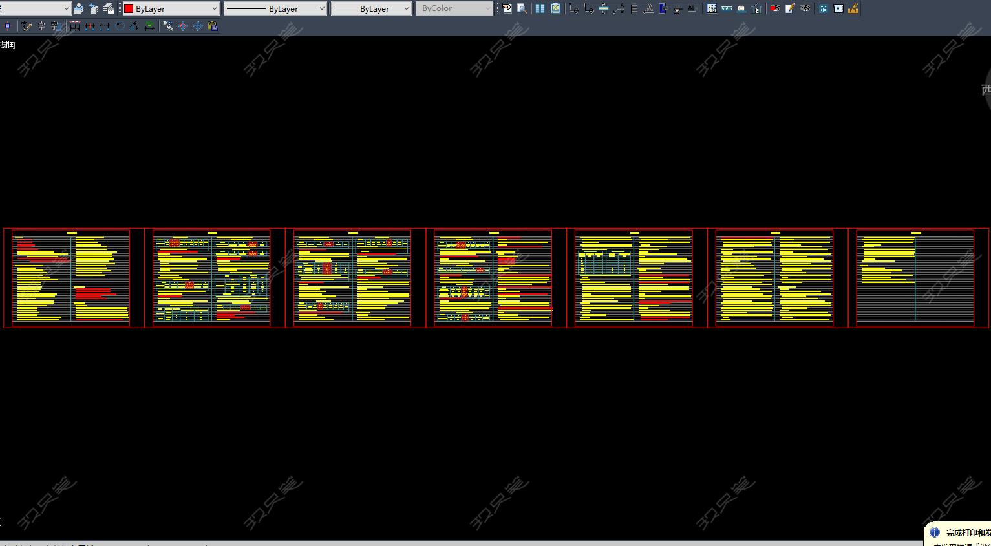Screen dimensions: 991x546
Task: Click the magnifier find icon in toolbar
Action: (x=522, y=8)
